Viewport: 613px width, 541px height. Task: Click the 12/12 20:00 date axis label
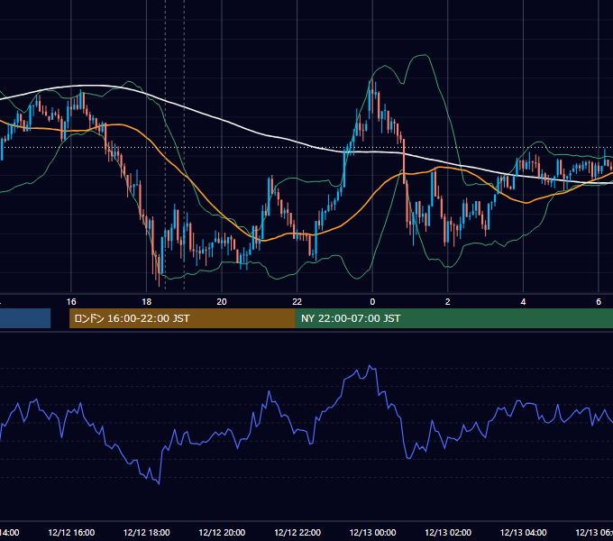click(x=222, y=532)
